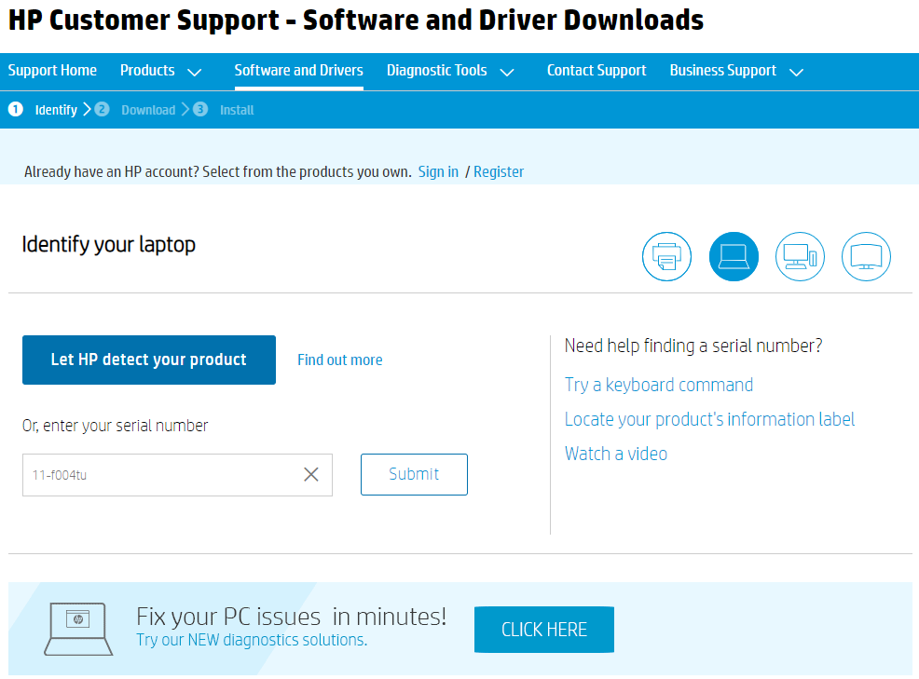
Task: Select step 1 Identify in breadcrumb
Action: [44, 110]
